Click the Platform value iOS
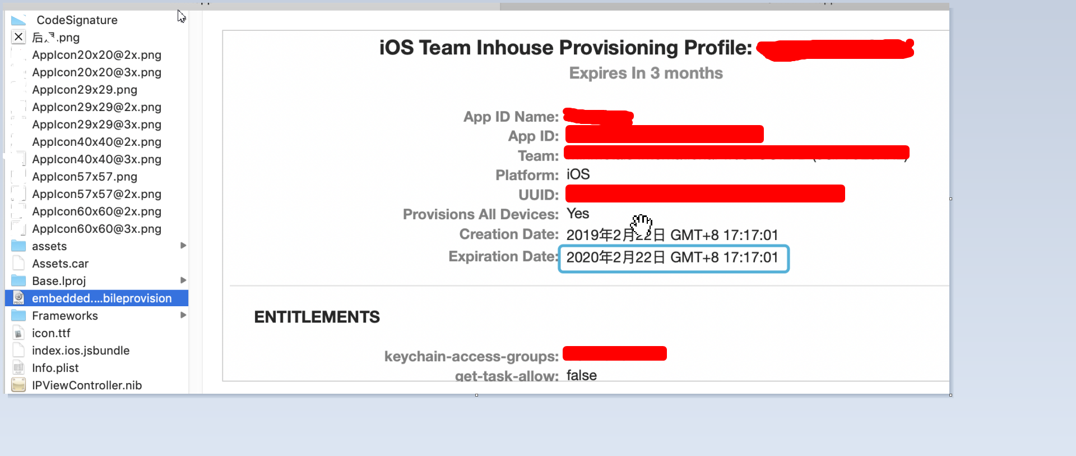The height and width of the screenshot is (456, 1076). point(578,174)
